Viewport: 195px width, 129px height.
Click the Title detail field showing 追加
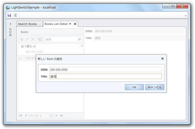tap(139, 38)
